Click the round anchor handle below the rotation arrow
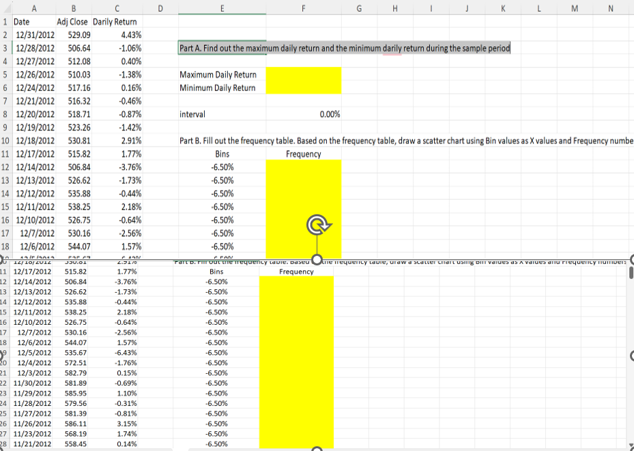The height and width of the screenshot is (451, 634). (x=316, y=259)
